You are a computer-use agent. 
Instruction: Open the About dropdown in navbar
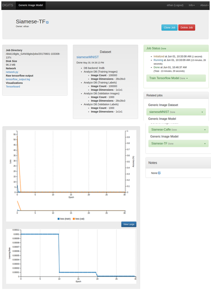click(x=204, y=5)
